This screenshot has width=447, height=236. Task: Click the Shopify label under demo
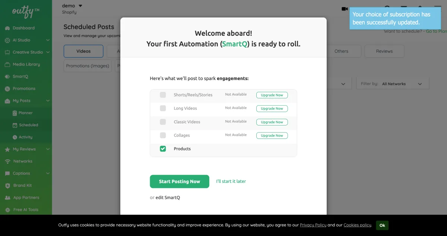[x=69, y=12]
